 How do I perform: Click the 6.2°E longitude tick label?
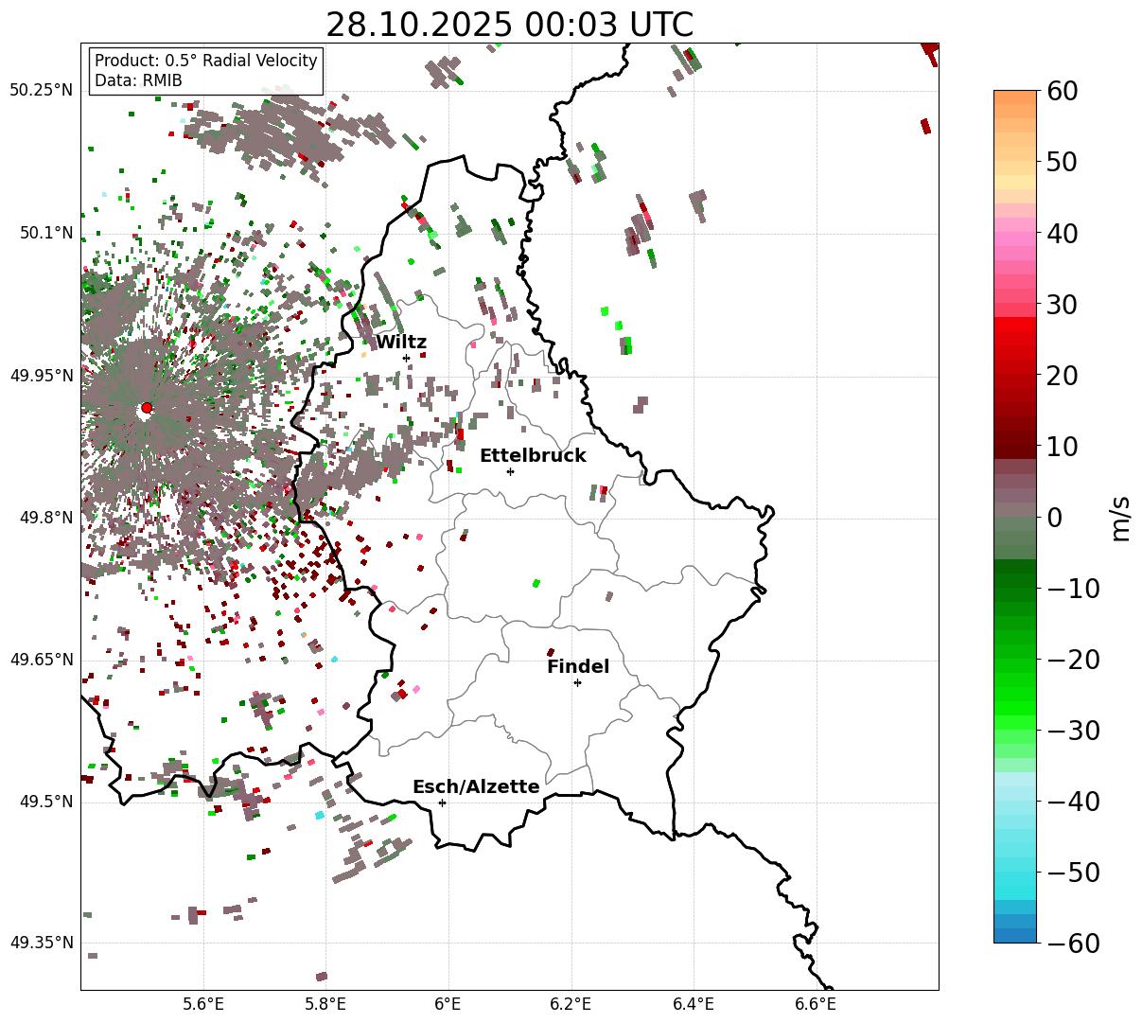571,1004
